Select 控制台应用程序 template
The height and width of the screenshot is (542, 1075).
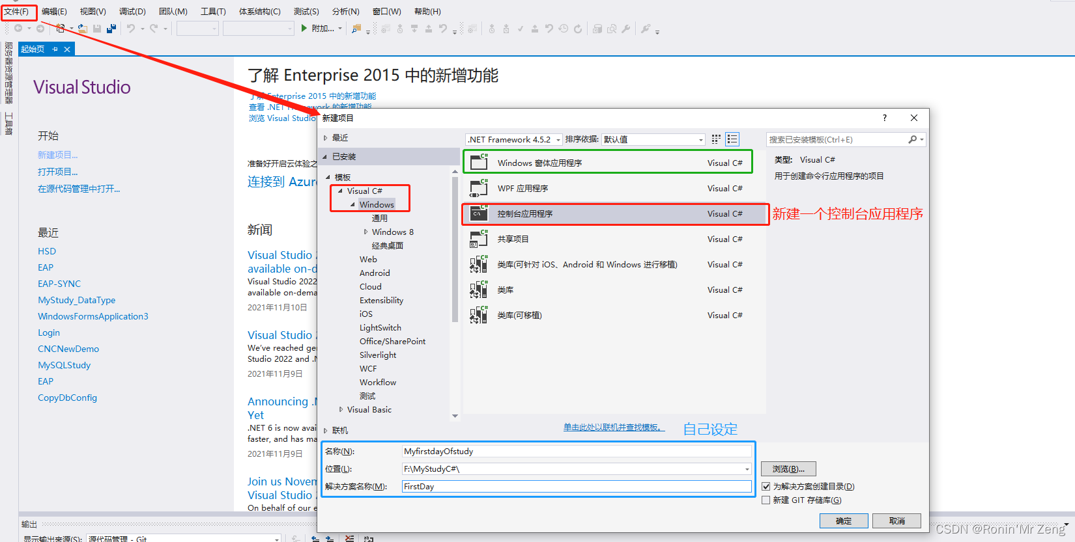tap(614, 213)
